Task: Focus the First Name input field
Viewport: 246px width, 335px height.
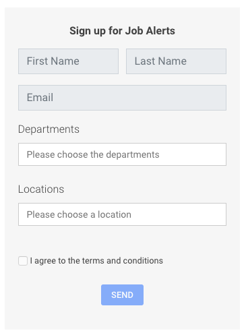Action: click(68, 61)
